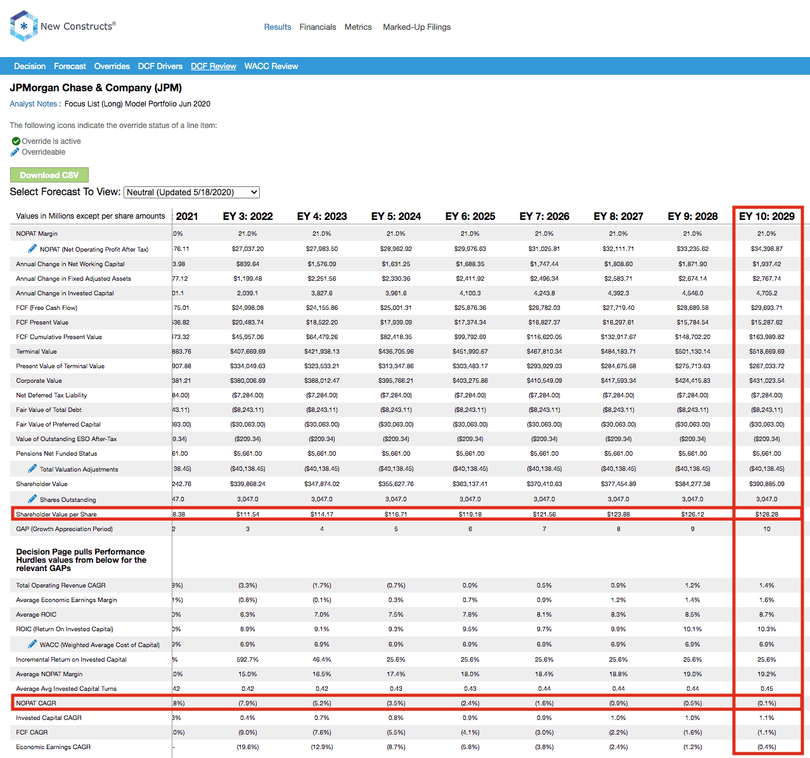
Task: Open the Financials top navigation item
Action: tap(318, 27)
